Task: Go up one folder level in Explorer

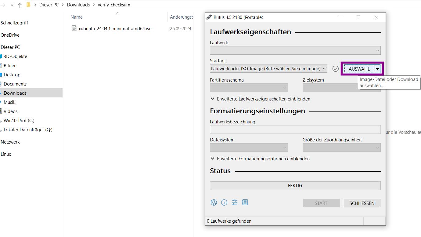Action: point(20,5)
